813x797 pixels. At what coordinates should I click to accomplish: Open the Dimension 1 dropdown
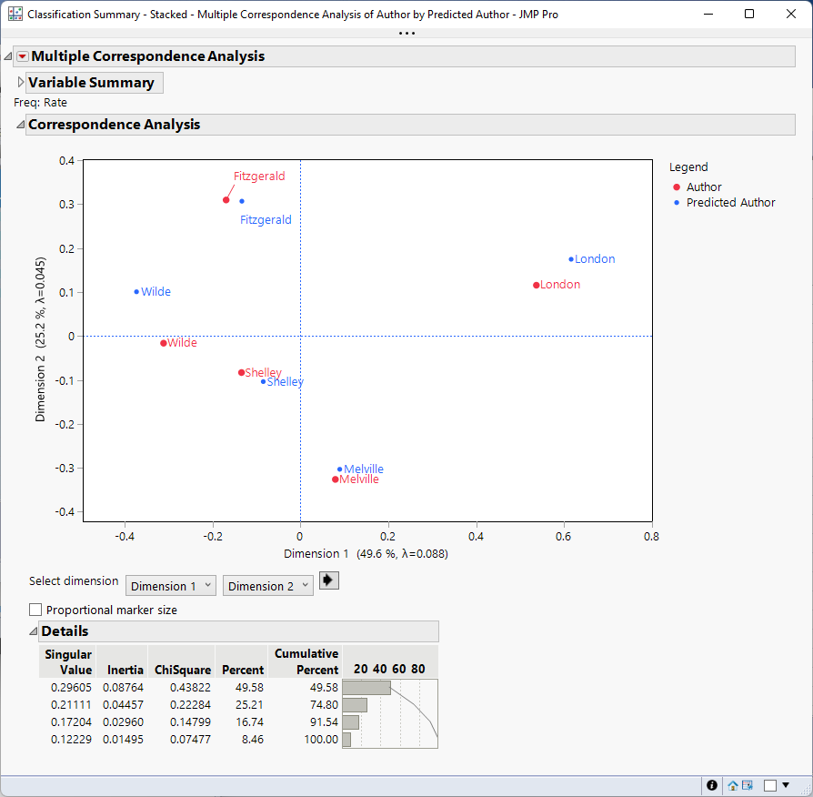click(170, 585)
